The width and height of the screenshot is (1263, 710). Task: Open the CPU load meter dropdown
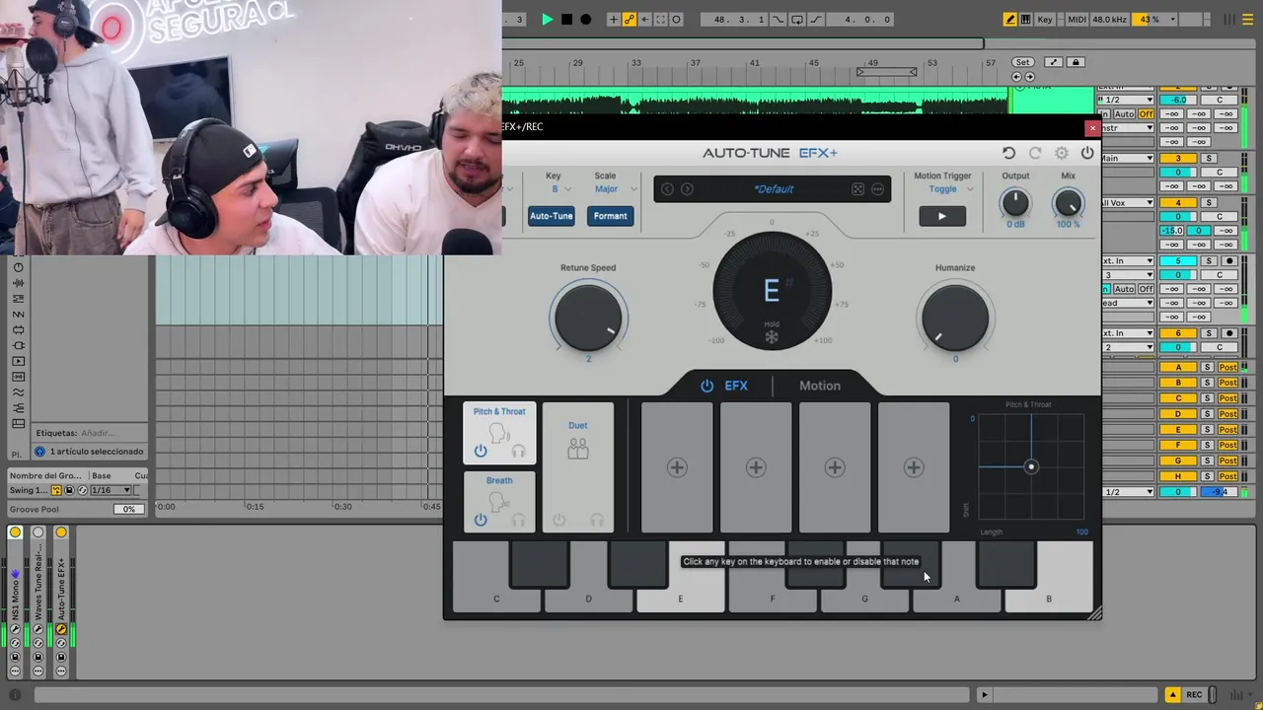1156,19
